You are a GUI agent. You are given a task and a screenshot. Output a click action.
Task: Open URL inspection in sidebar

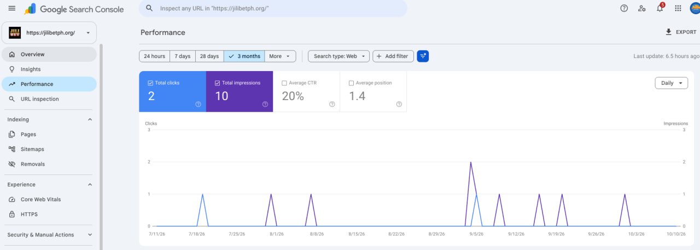coord(49,99)
